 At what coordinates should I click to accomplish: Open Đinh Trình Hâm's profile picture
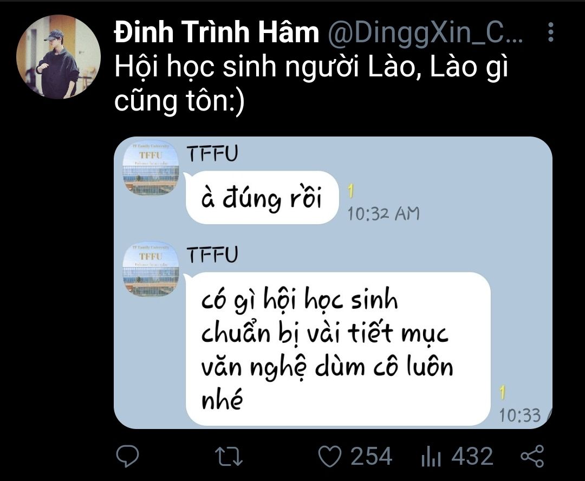coord(58,57)
